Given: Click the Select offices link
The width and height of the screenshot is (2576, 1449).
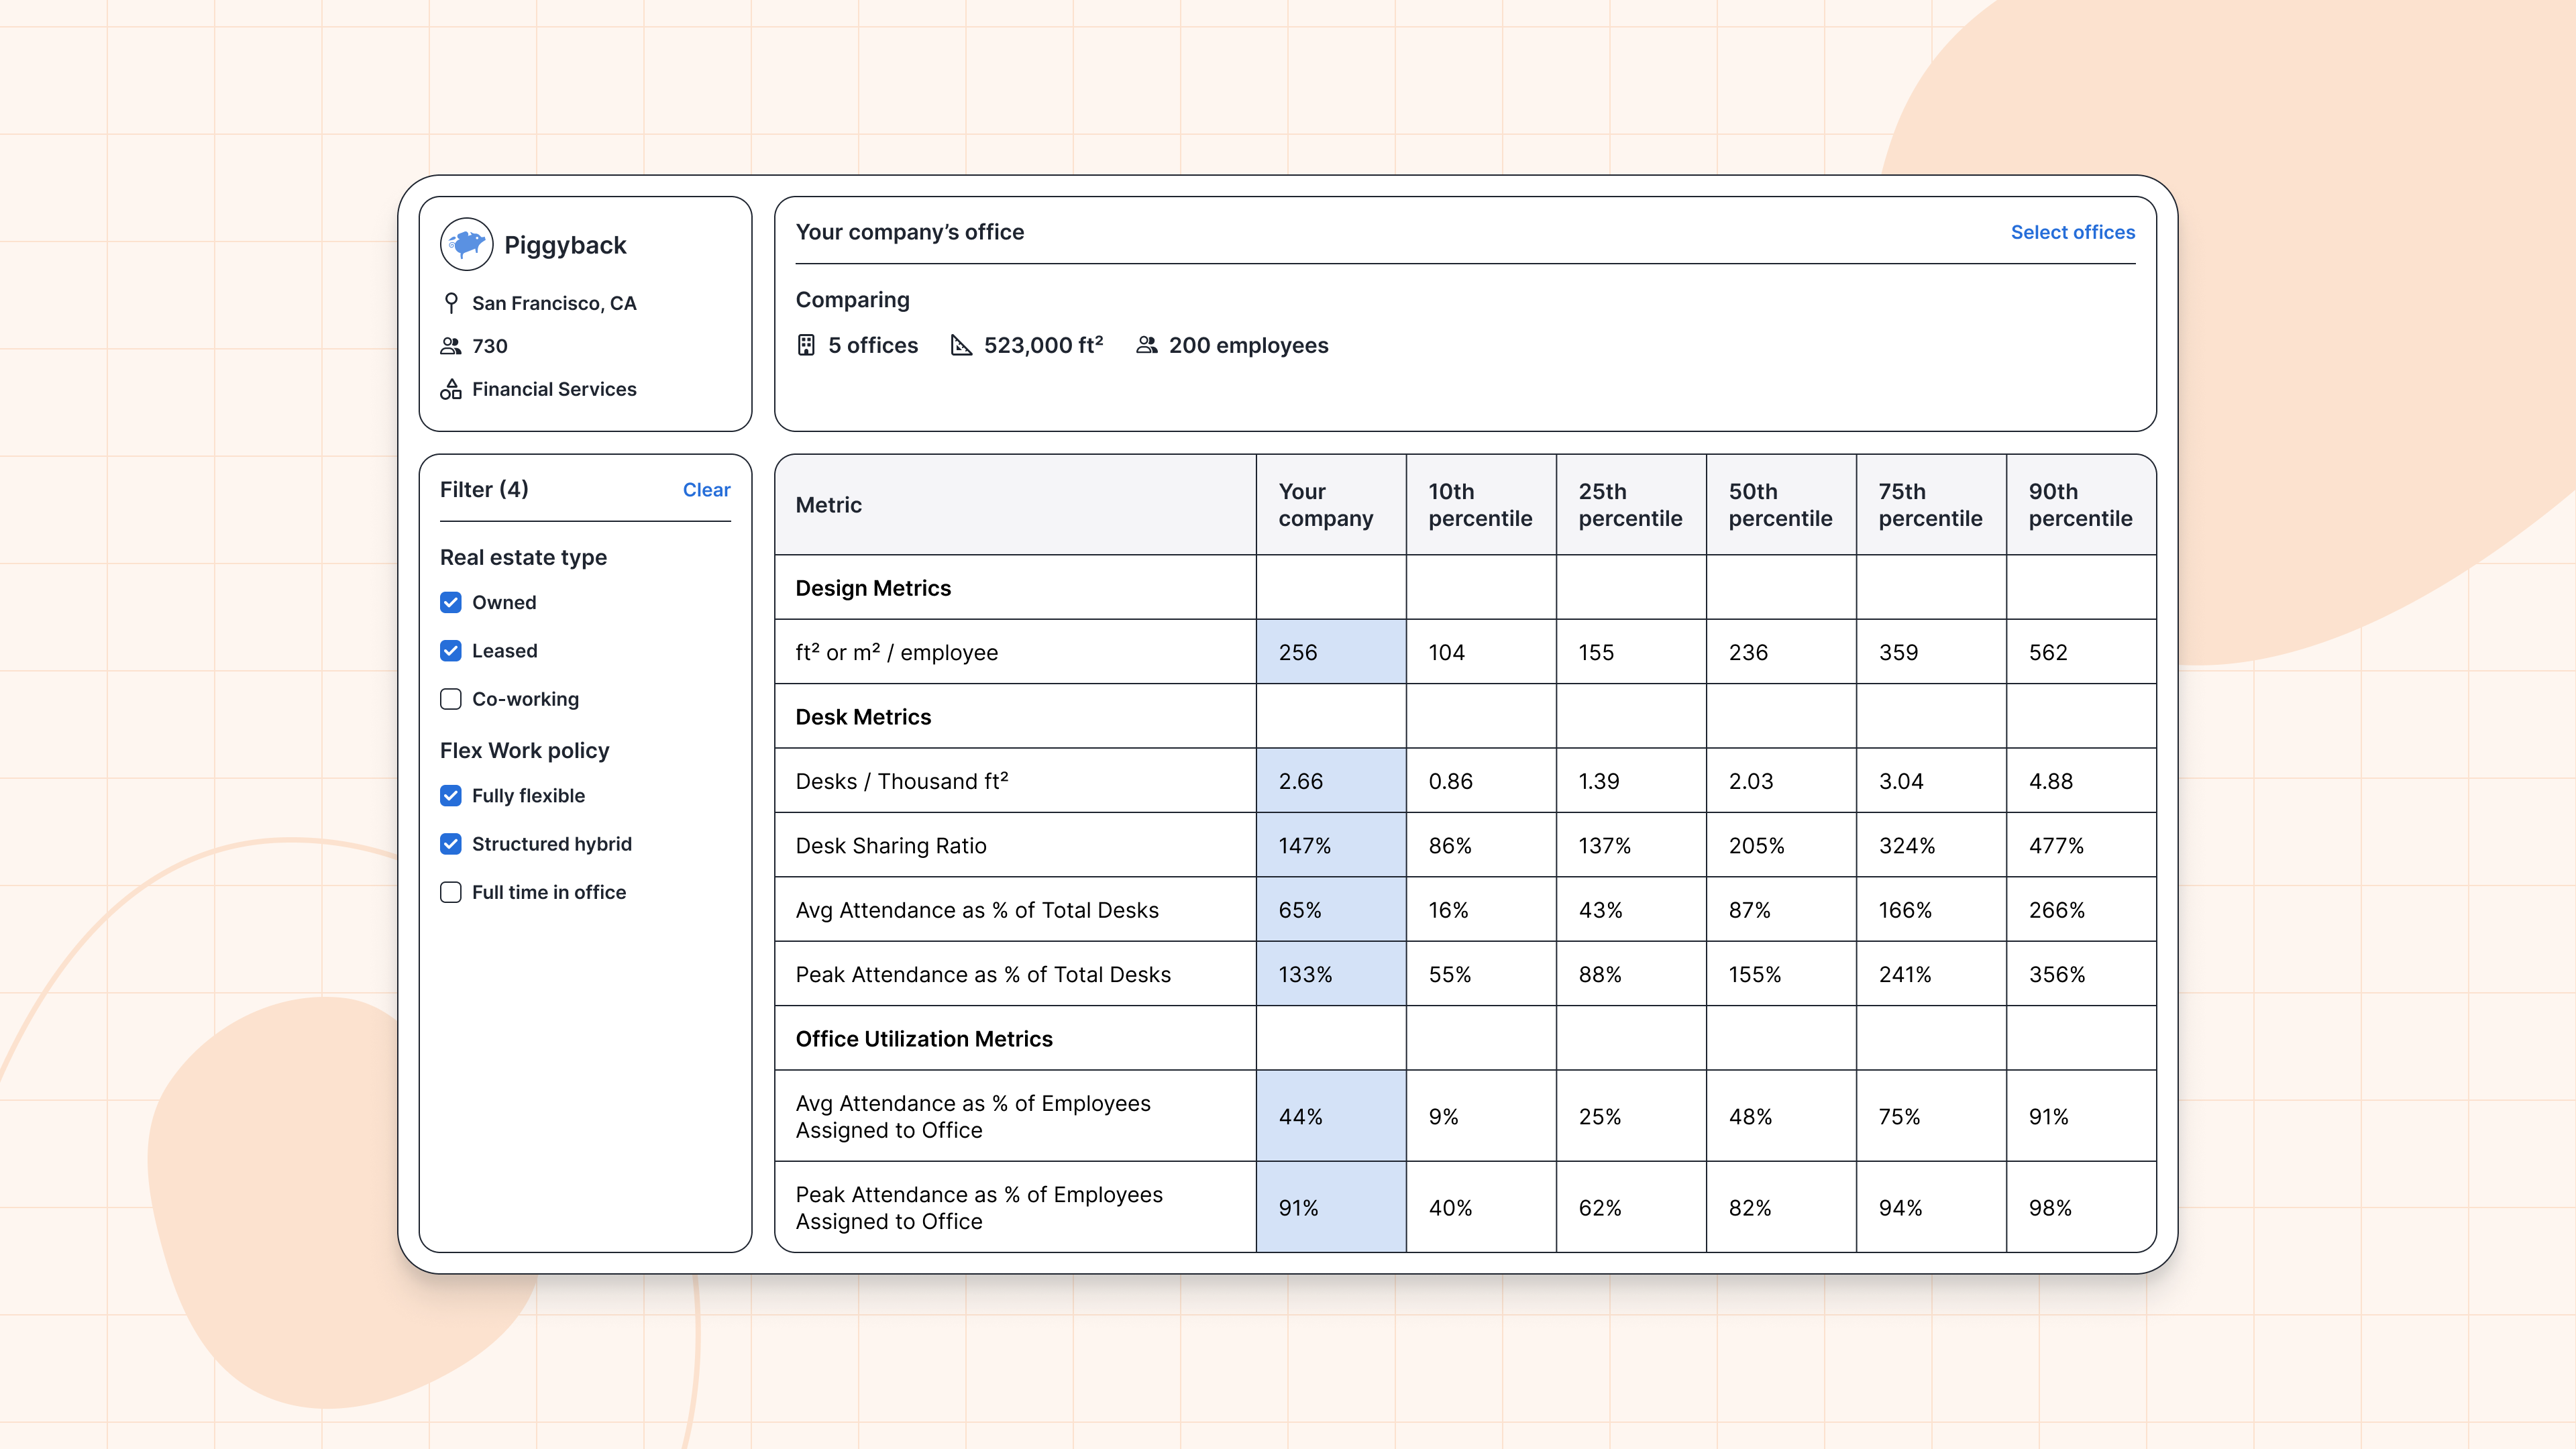Looking at the screenshot, I should (x=2072, y=231).
